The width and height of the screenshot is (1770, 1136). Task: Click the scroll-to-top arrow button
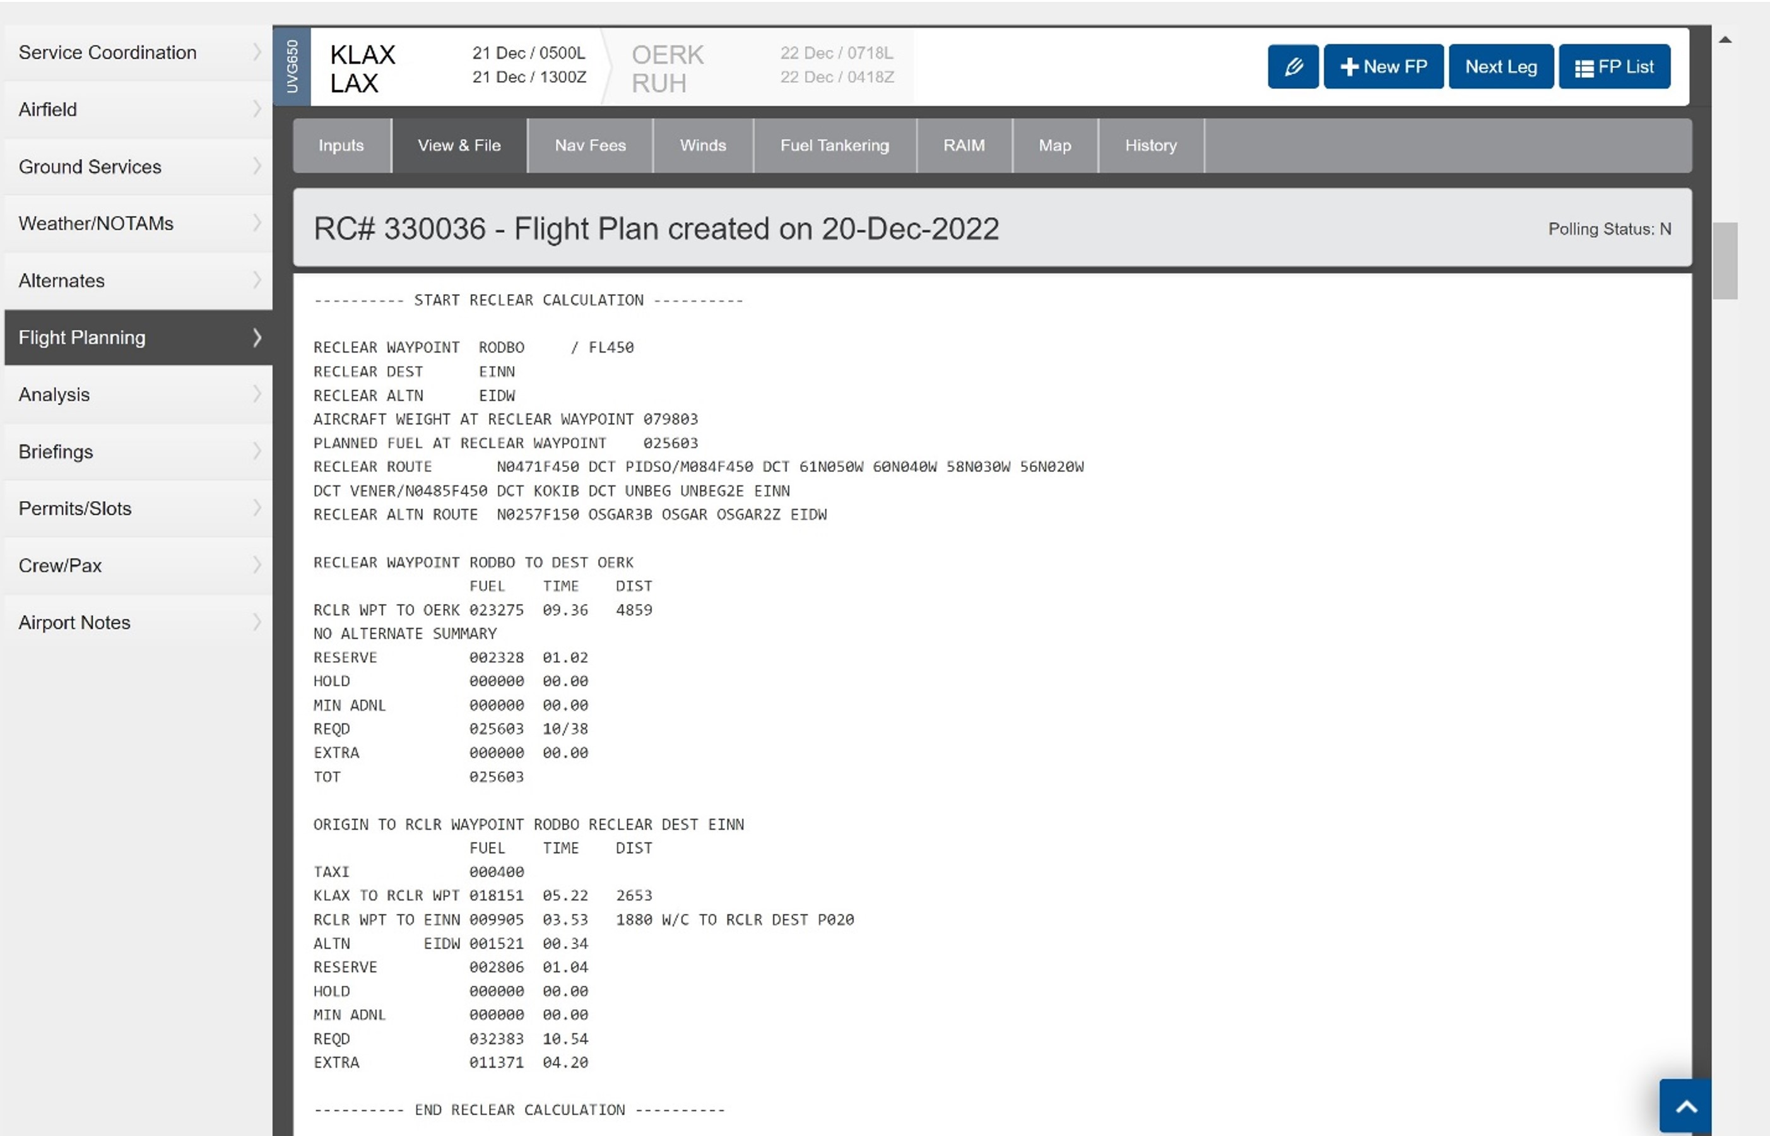(1685, 1106)
